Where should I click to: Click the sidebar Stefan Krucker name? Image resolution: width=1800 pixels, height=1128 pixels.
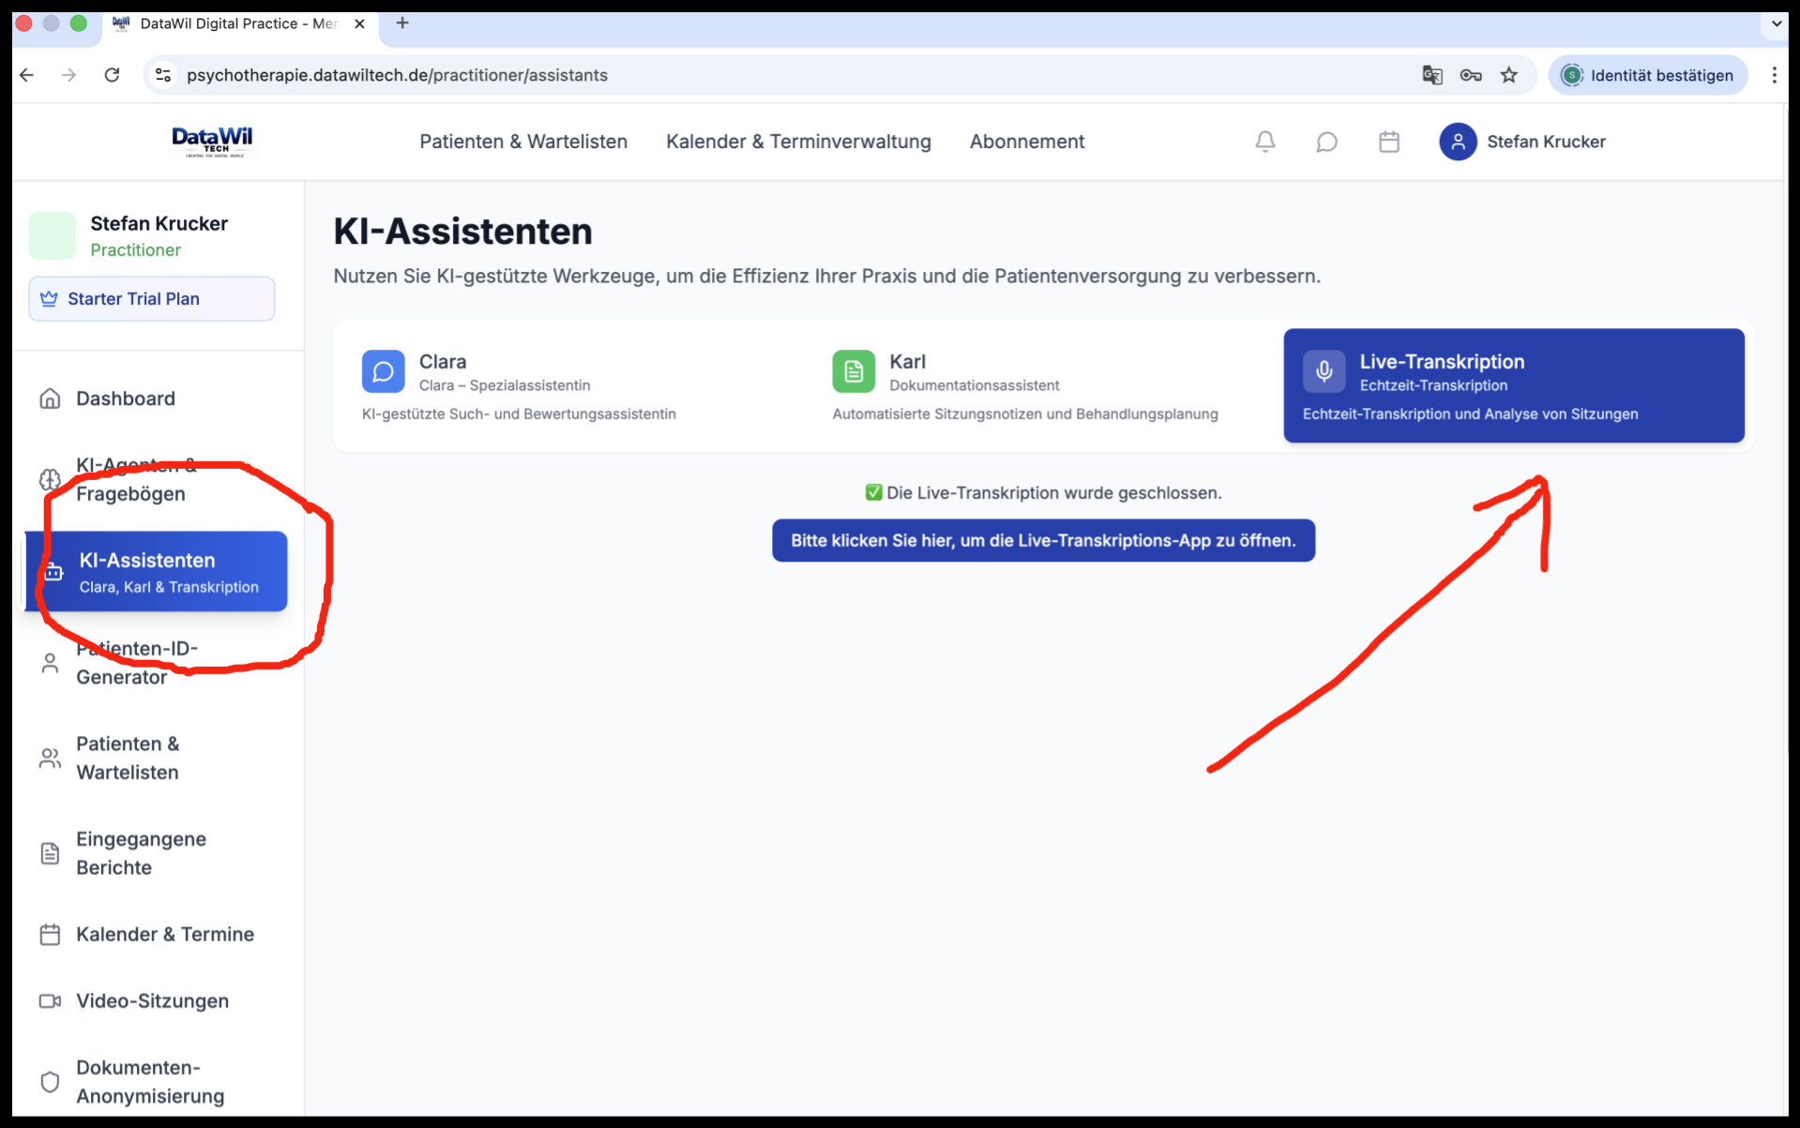click(x=159, y=223)
